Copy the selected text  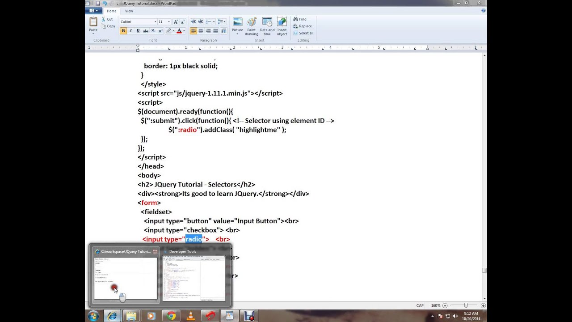(x=108, y=26)
